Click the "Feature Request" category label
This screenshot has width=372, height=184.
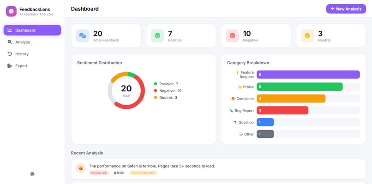[x=246, y=74]
